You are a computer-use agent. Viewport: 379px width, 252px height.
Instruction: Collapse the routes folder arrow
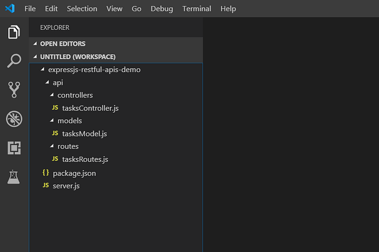pyautogui.click(x=52, y=146)
